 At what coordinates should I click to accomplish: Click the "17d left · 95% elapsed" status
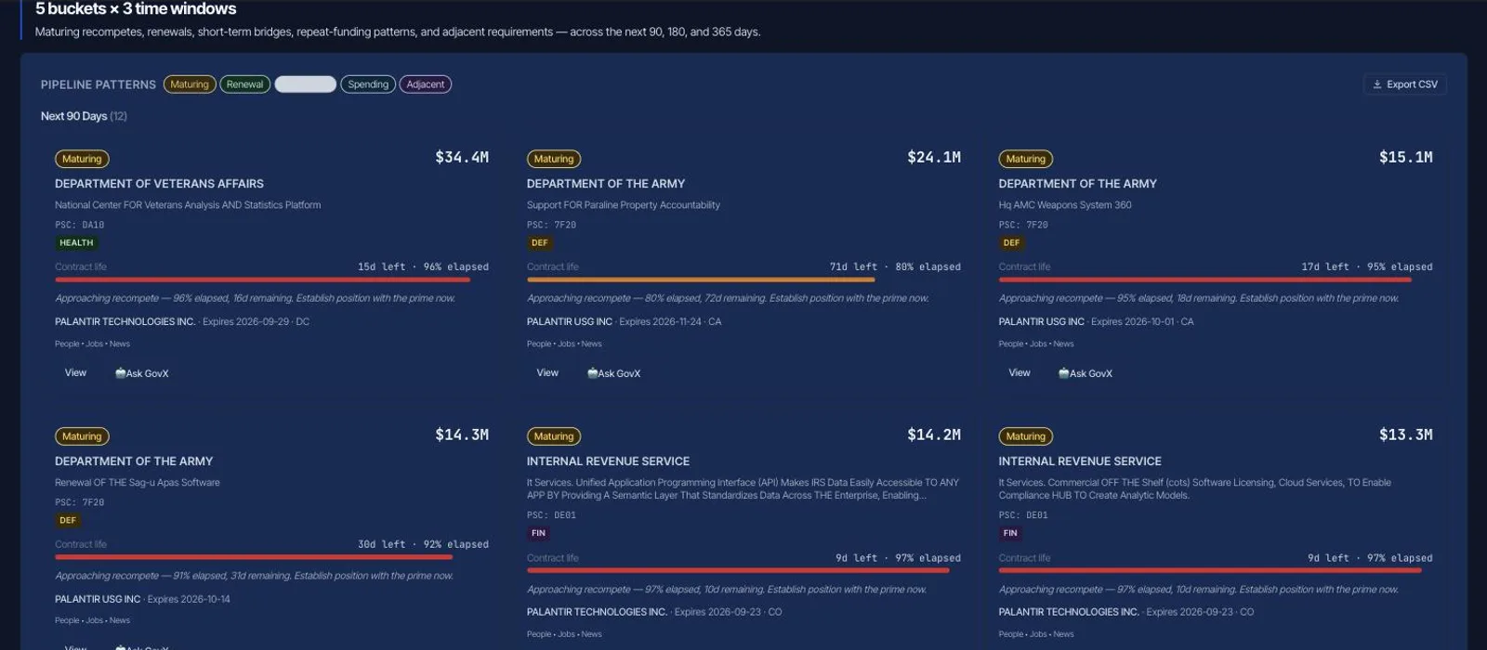(x=1367, y=266)
